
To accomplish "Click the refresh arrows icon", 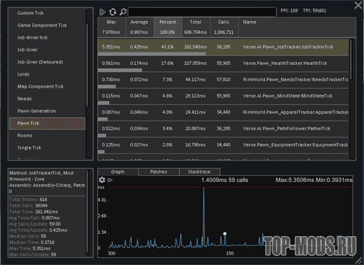I will tap(113, 12).
